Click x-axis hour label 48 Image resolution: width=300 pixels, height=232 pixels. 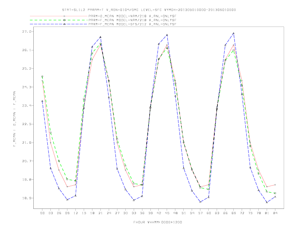point(175,213)
